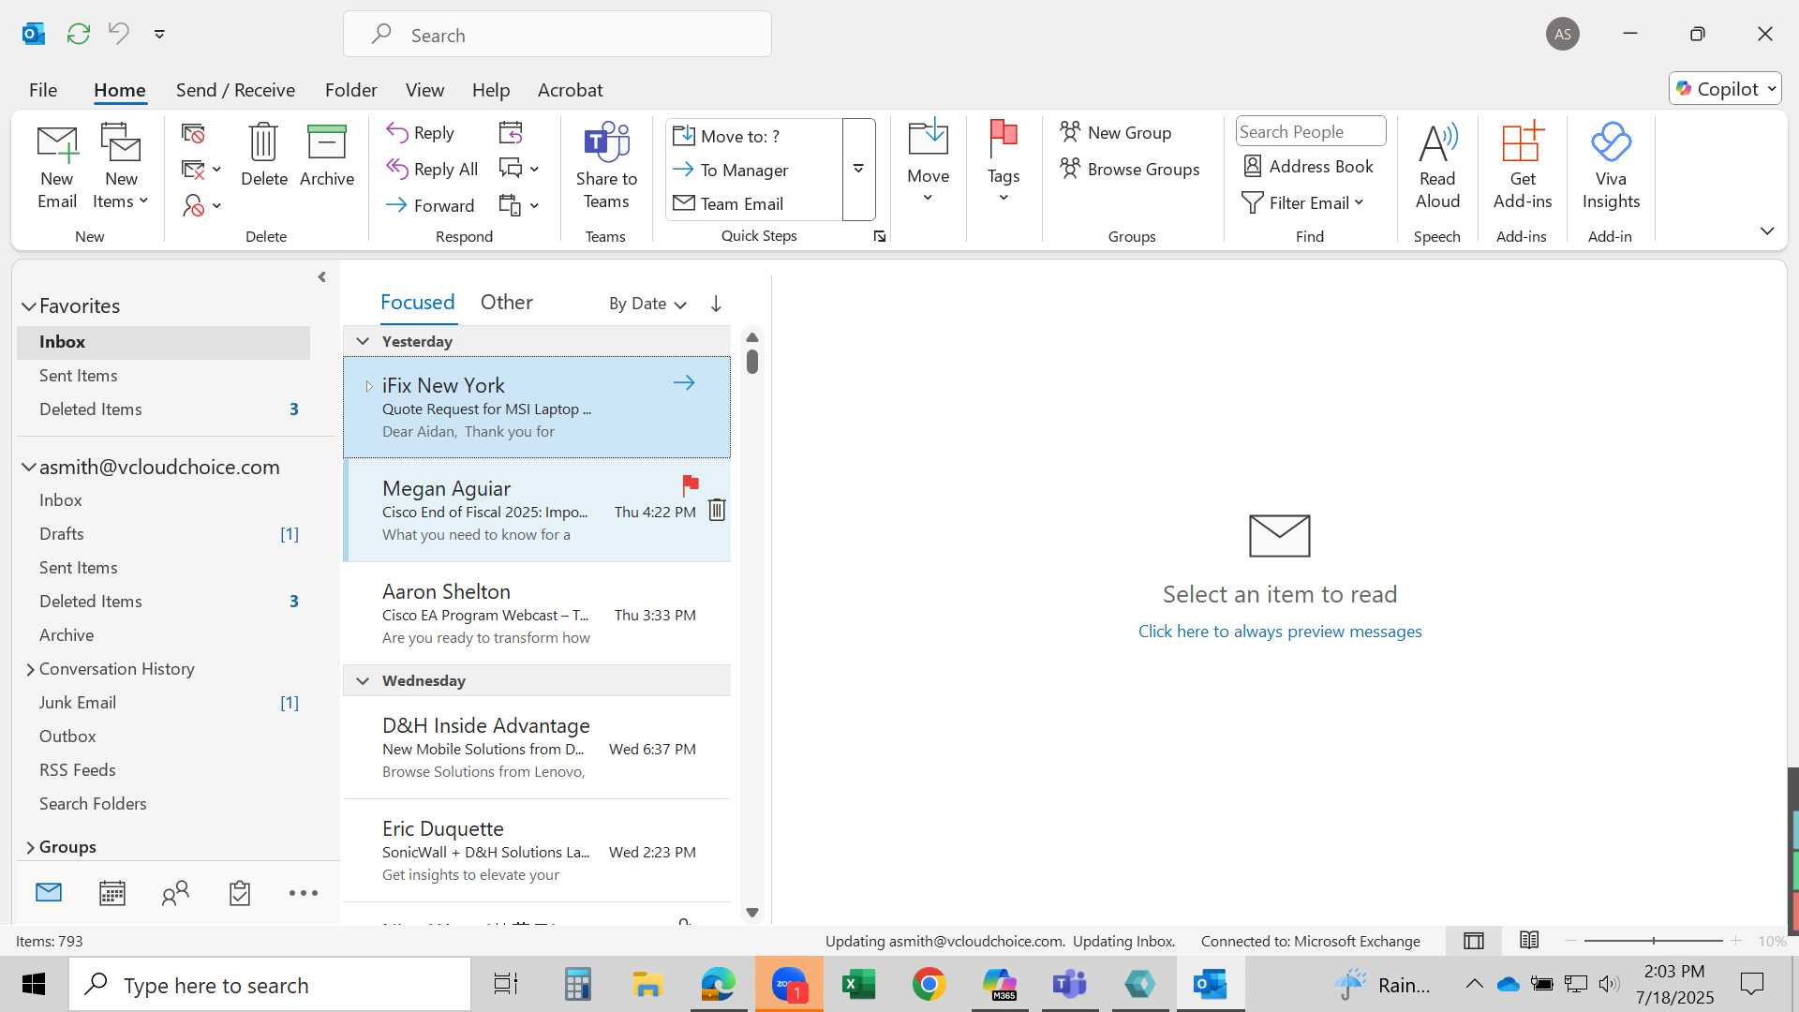Click the Team Email quick step

tap(728, 203)
